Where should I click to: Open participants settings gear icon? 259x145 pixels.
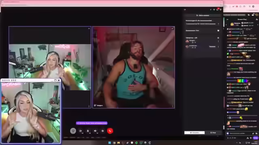click(218, 38)
